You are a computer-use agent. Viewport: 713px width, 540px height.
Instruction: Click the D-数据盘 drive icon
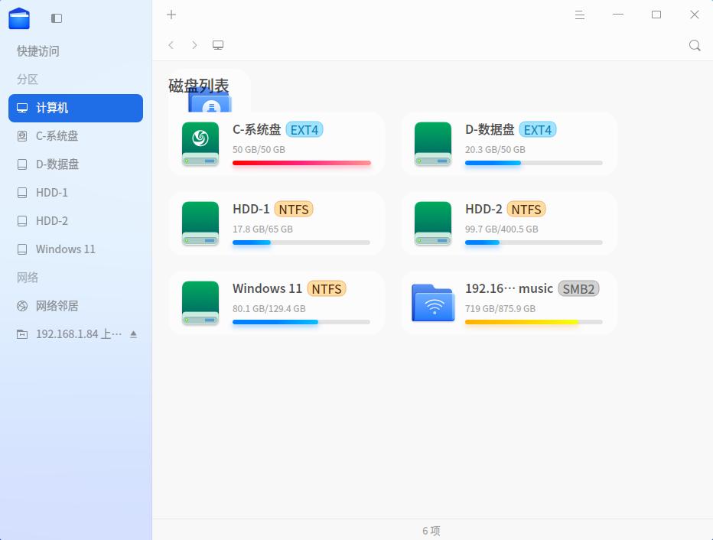[433, 144]
